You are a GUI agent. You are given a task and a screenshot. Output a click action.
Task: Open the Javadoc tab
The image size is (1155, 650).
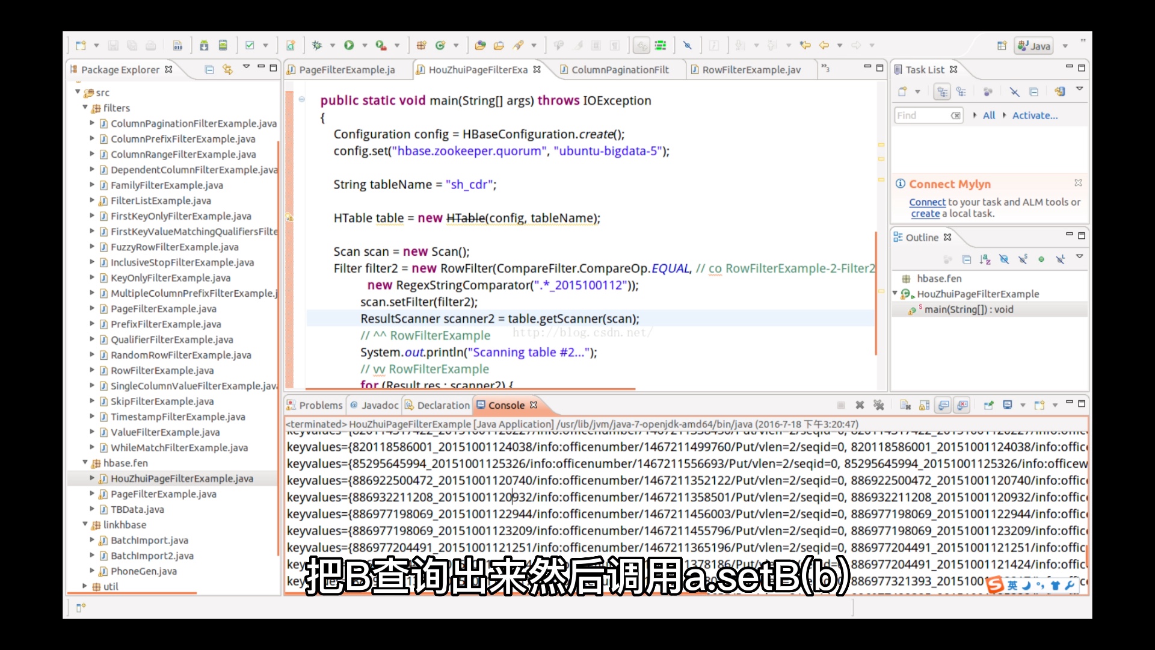pos(374,405)
